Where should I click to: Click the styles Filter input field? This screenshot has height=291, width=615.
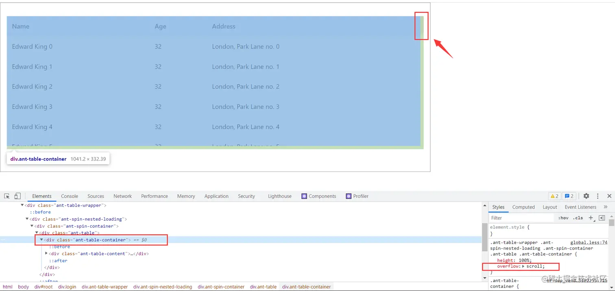[521, 218]
